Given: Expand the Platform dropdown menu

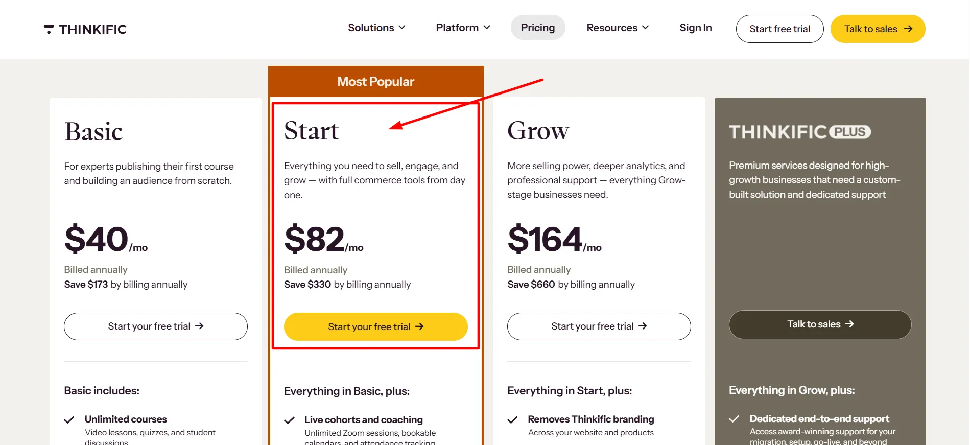Looking at the screenshot, I should 463,28.
